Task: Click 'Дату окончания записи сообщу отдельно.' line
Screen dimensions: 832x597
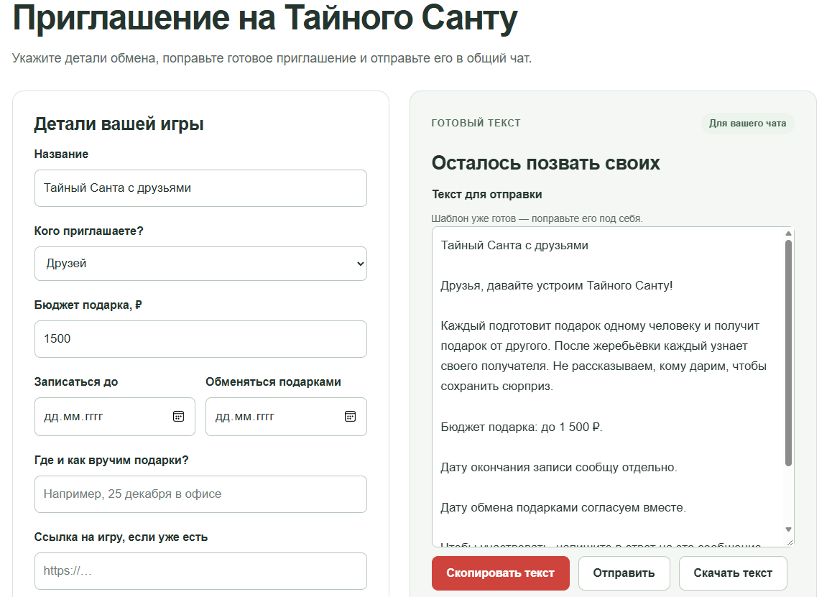Action: [559, 468]
